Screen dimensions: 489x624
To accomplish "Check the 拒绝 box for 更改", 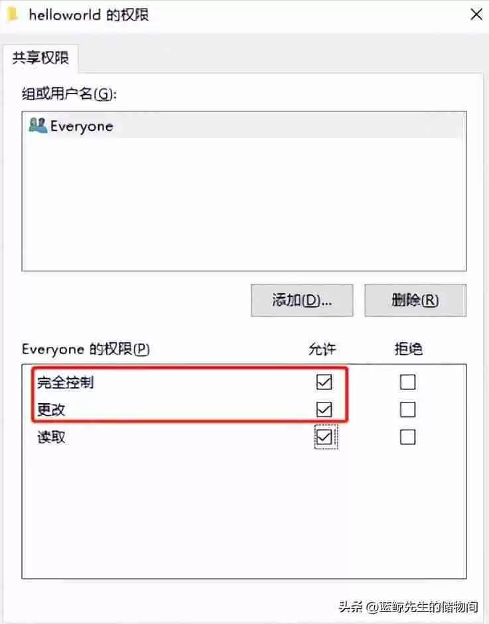I will 407,409.
